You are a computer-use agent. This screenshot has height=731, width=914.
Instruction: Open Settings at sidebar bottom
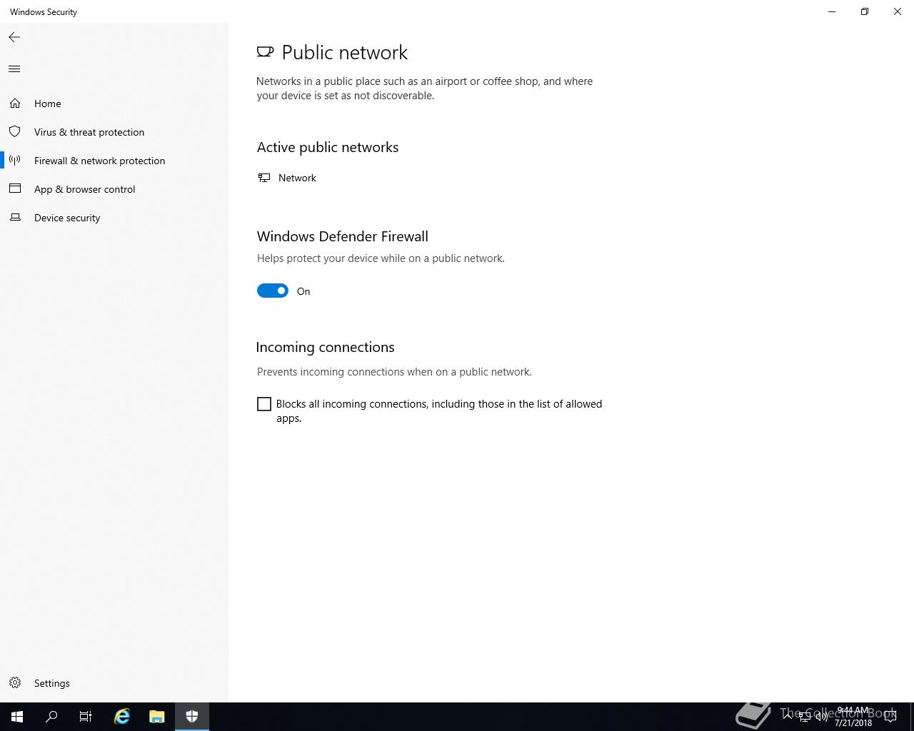coord(114,683)
